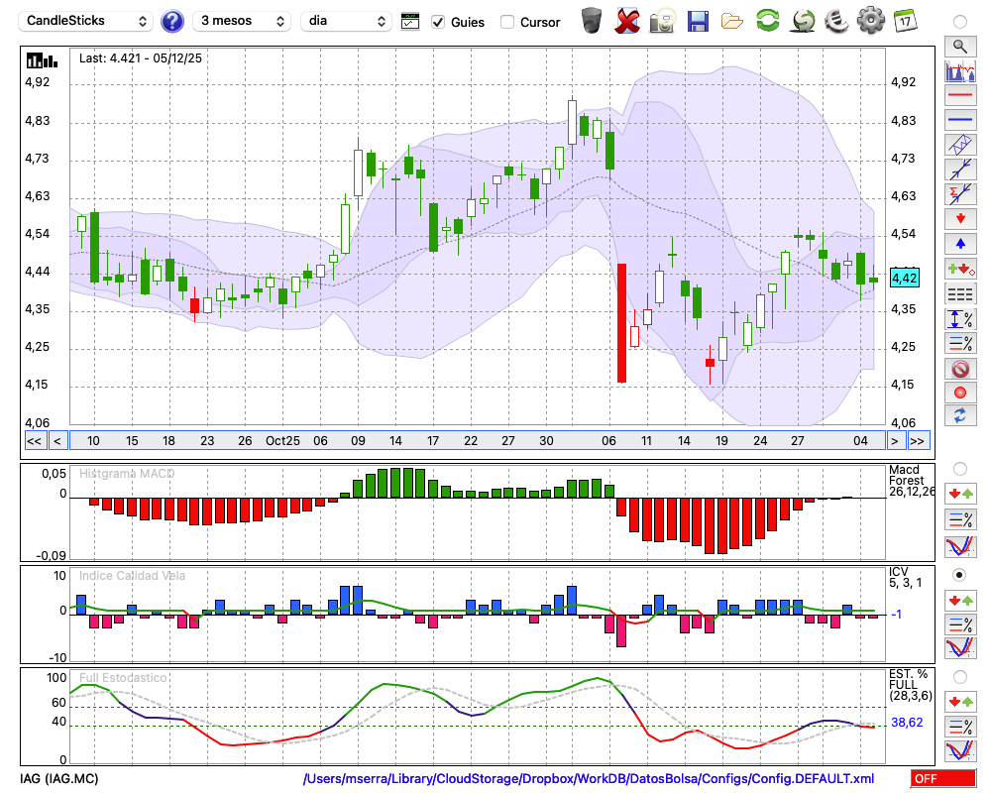Open the CandleSticks chart type dropdown
Screen dimensions: 991x793
(86, 21)
